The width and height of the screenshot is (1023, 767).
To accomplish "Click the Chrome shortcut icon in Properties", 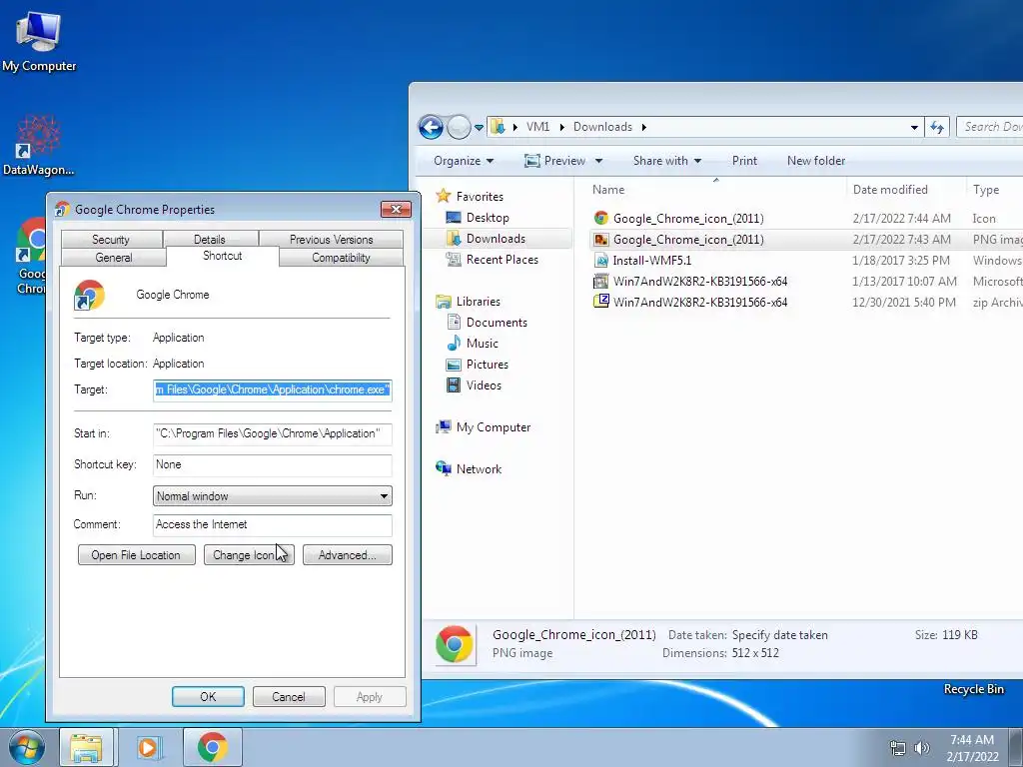I will pos(89,295).
